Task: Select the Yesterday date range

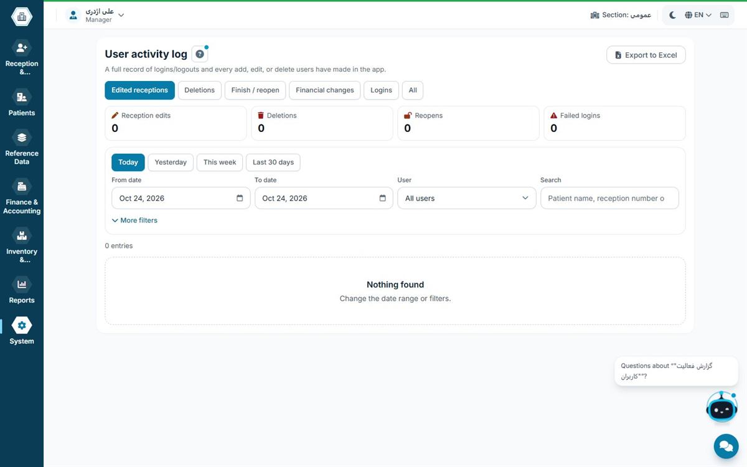Action: 171,163
